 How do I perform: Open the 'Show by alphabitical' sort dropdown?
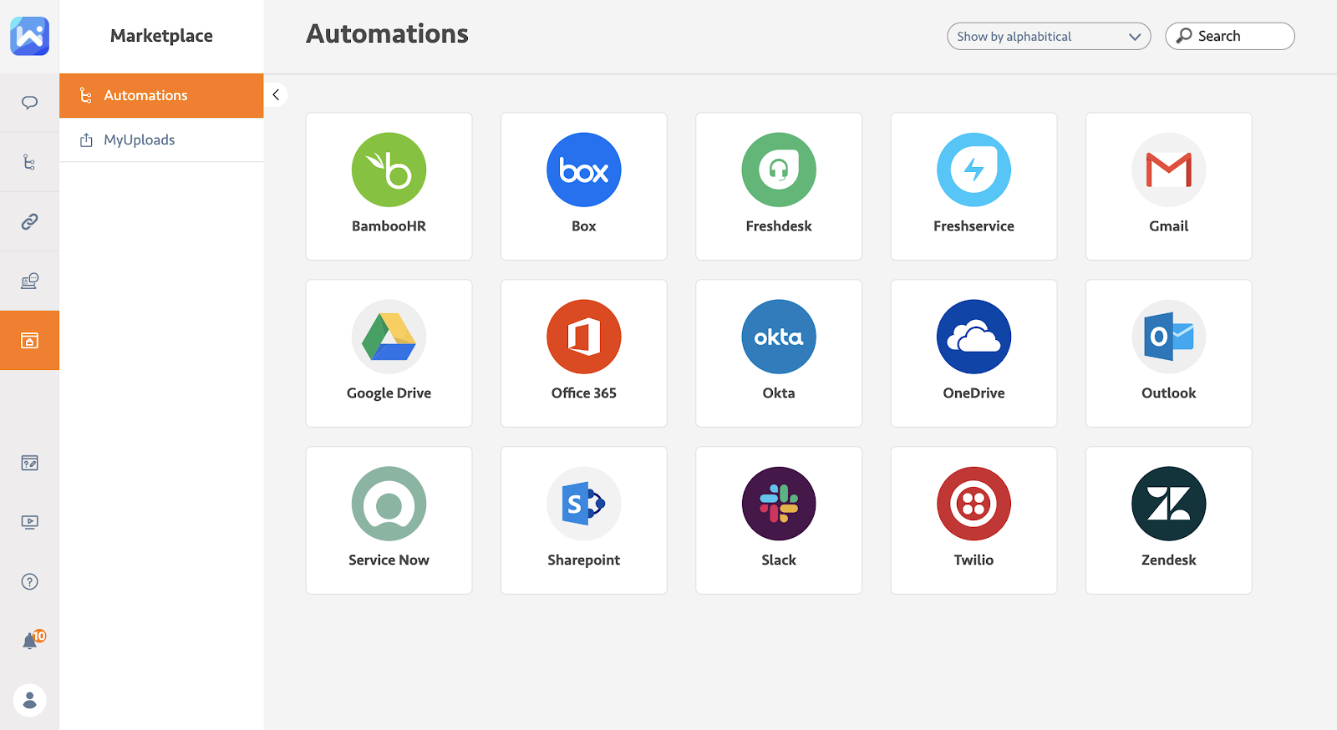(x=1049, y=36)
